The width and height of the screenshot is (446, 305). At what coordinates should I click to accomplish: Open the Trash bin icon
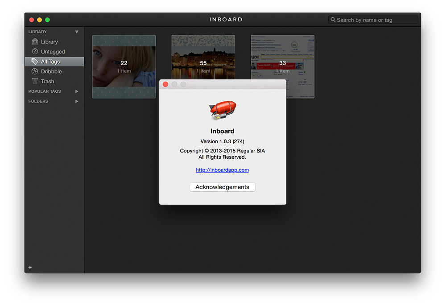pos(35,81)
